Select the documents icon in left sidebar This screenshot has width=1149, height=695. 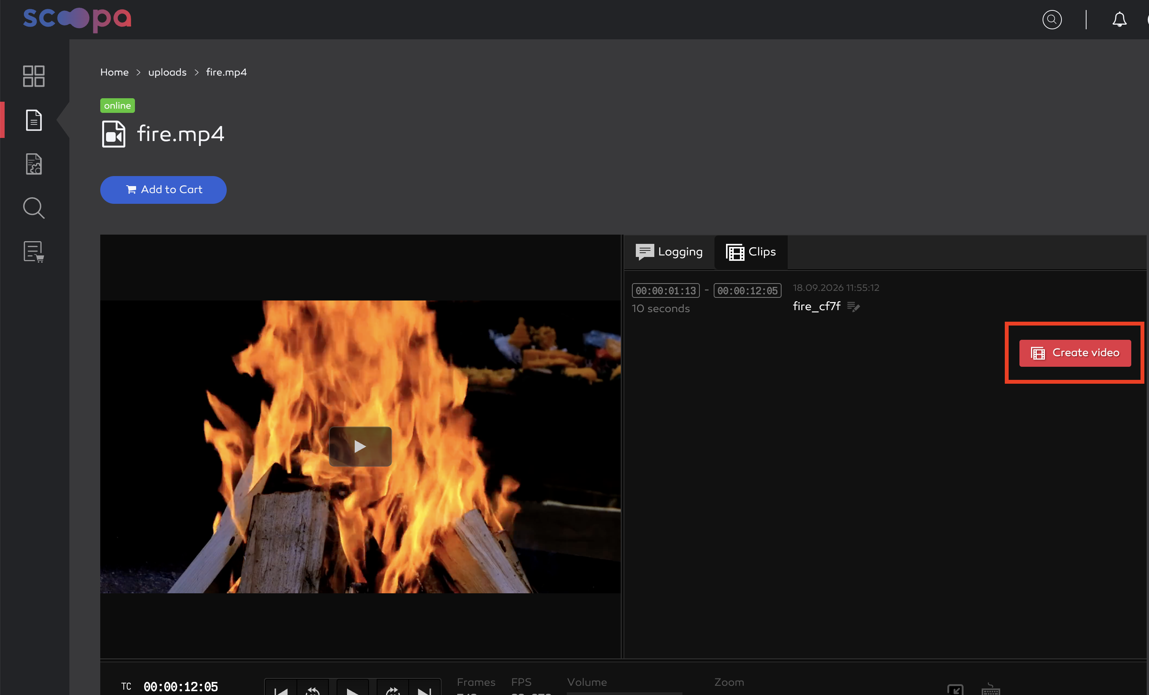click(x=34, y=120)
